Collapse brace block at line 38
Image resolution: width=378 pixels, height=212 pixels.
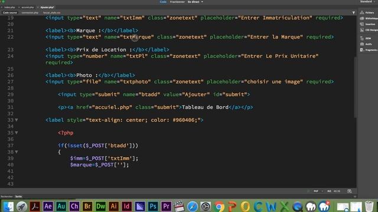point(17,152)
